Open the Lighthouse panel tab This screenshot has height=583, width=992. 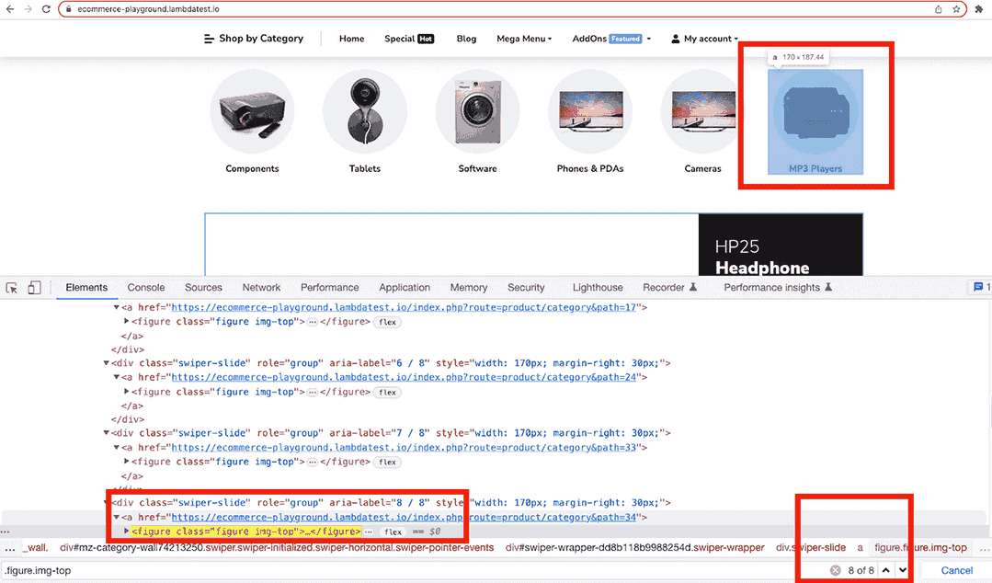597,287
